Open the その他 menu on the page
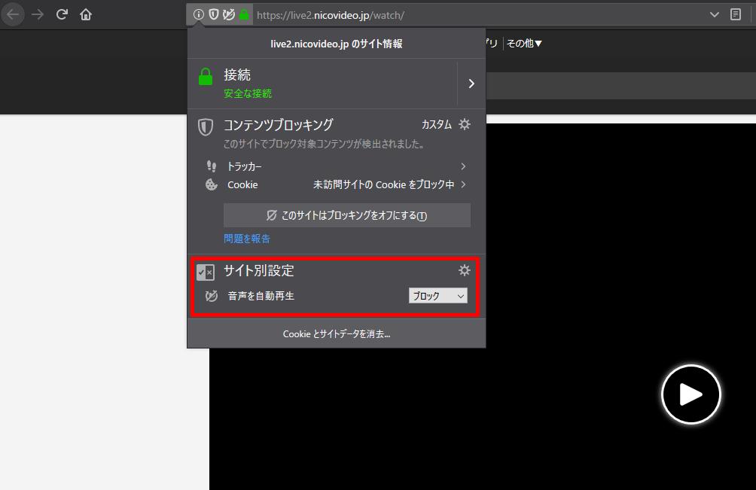 524,44
